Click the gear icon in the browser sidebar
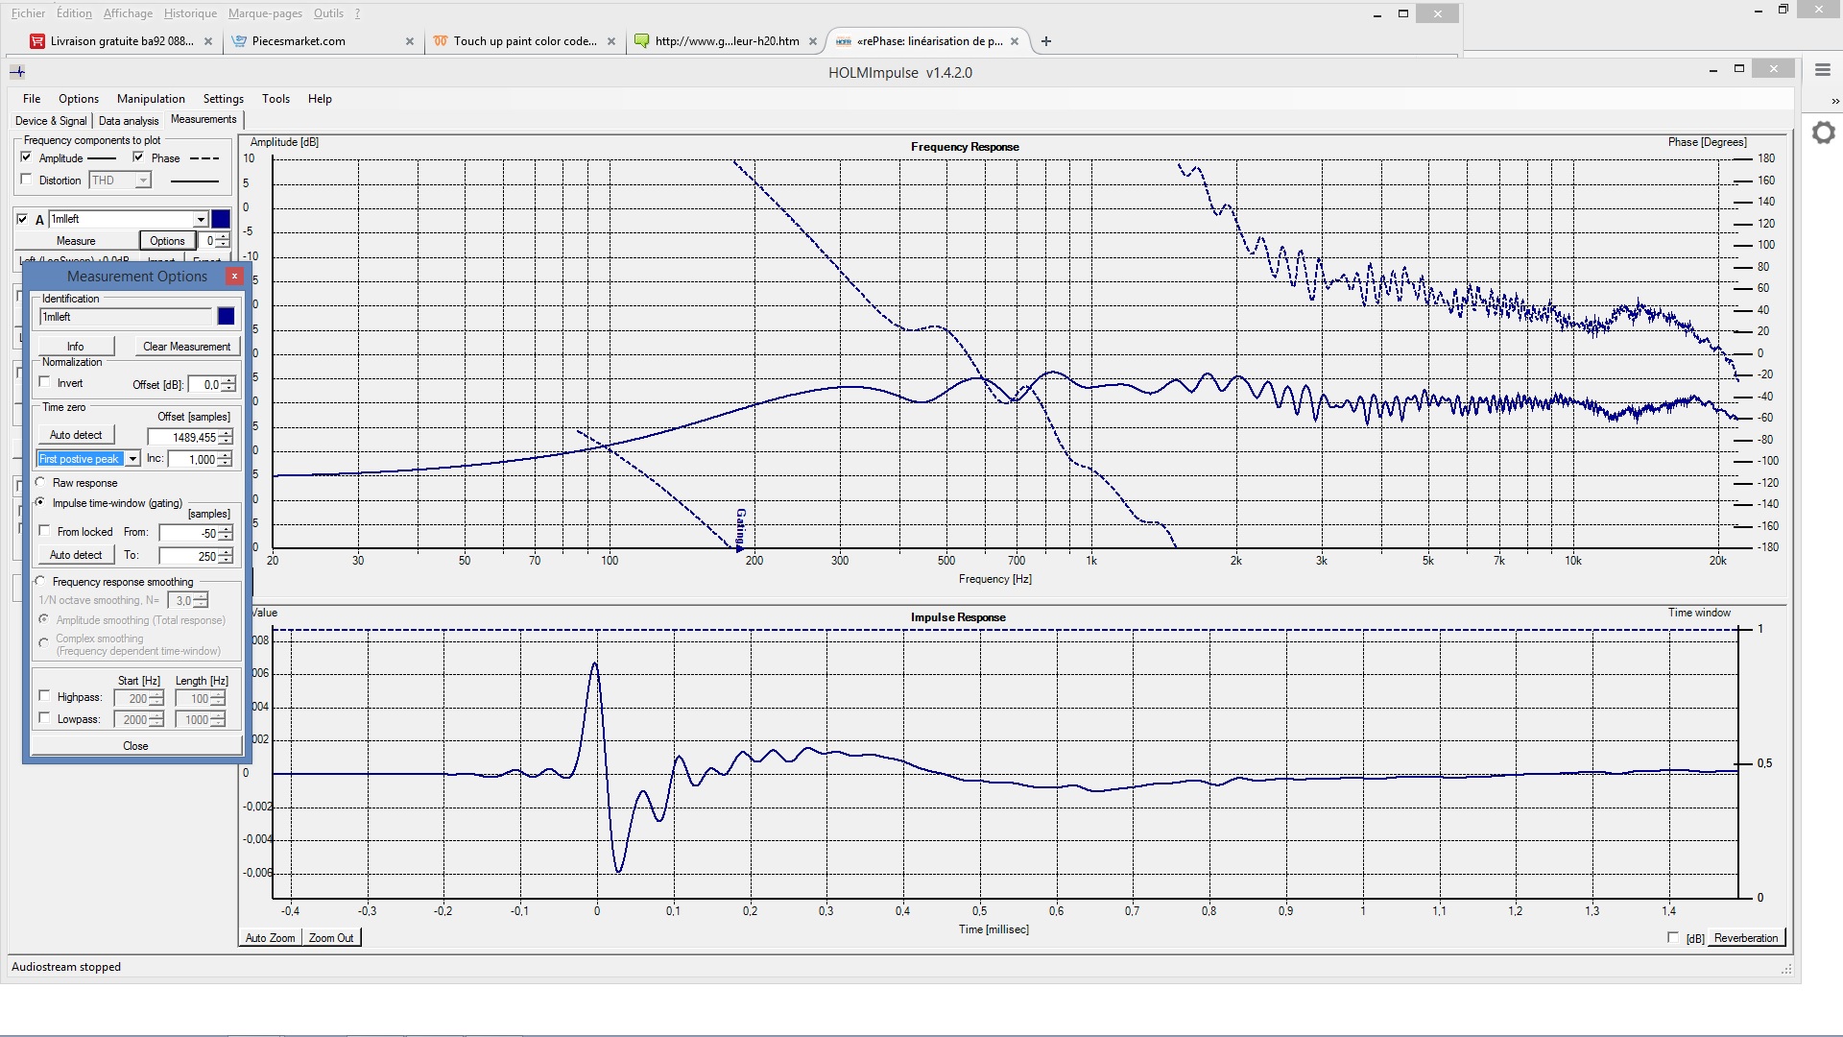The width and height of the screenshot is (1843, 1037). [x=1823, y=133]
